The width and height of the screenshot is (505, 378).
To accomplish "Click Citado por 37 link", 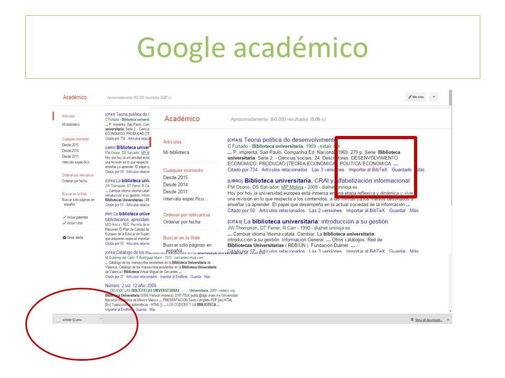I will click(114, 277).
